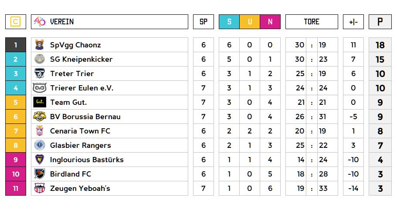
Task: Open the Inglourious Bastürks team link
Action: pyautogui.click(x=87, y=160)
